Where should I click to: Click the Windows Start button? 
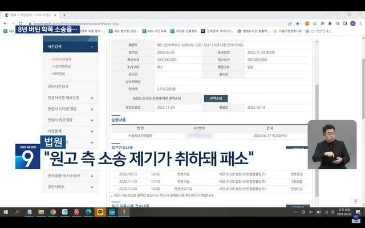pos(5,212)
